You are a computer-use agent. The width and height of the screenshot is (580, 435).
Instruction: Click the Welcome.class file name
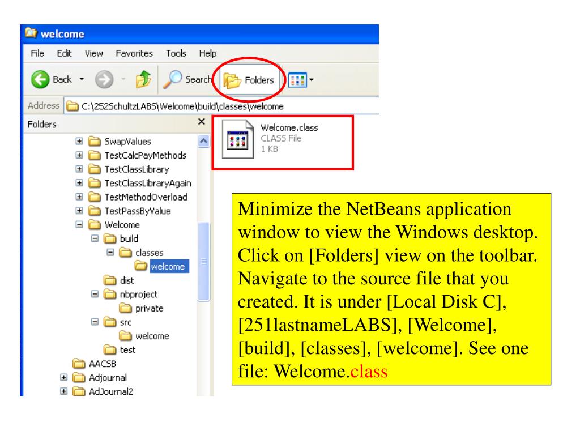coord(289,127)
